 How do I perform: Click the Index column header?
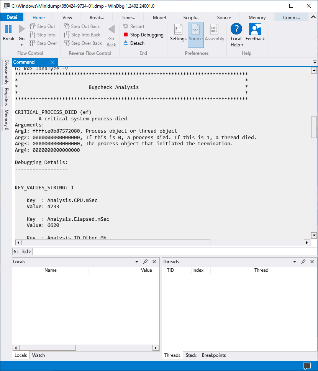[x=198, y=270]
